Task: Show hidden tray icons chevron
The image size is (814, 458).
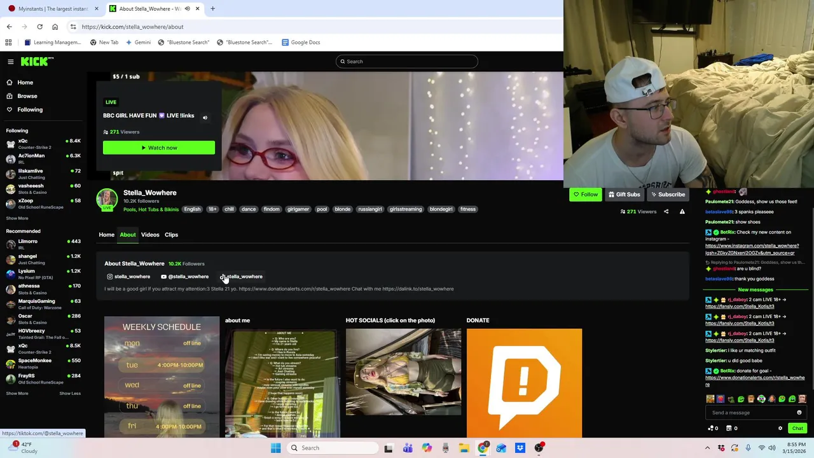Action: click(x=707, y=448)
